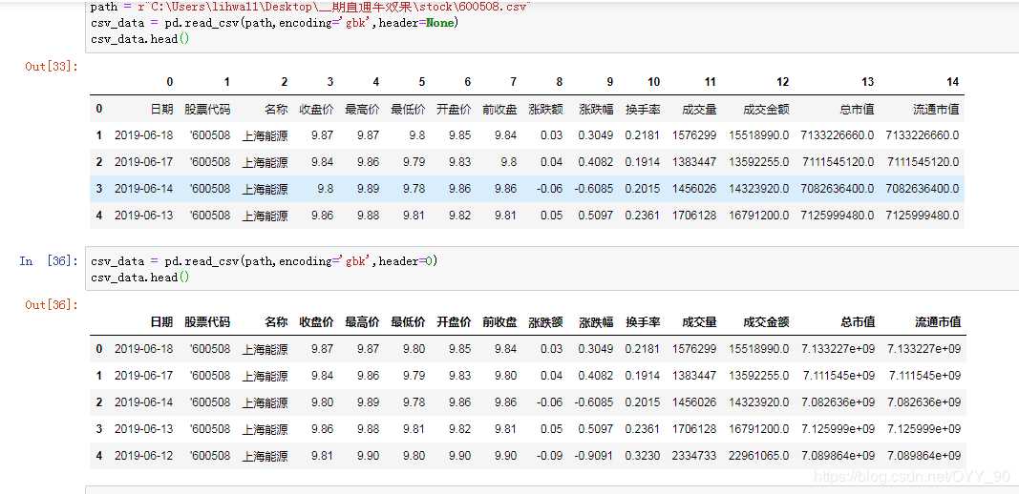The height and width of the screenshot is (494, 1019).
Task: Click date 2019-06-18 in the Out[33] table
Action: (143, 135)
